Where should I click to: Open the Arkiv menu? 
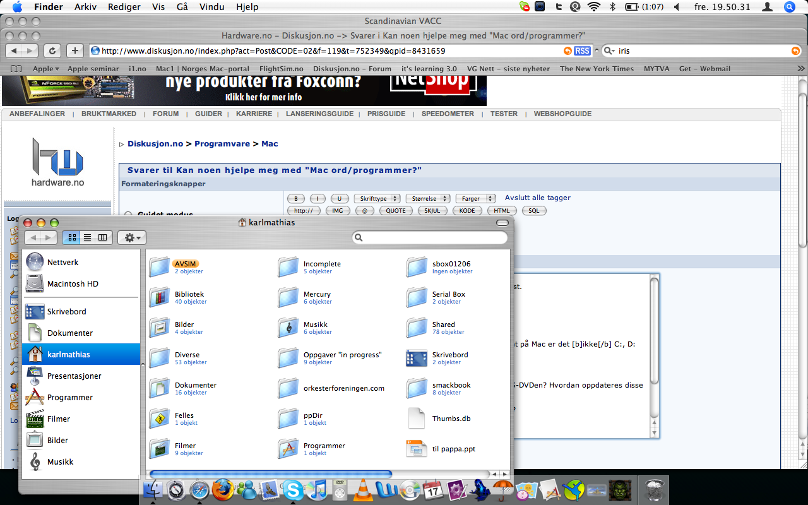[86, 7]
